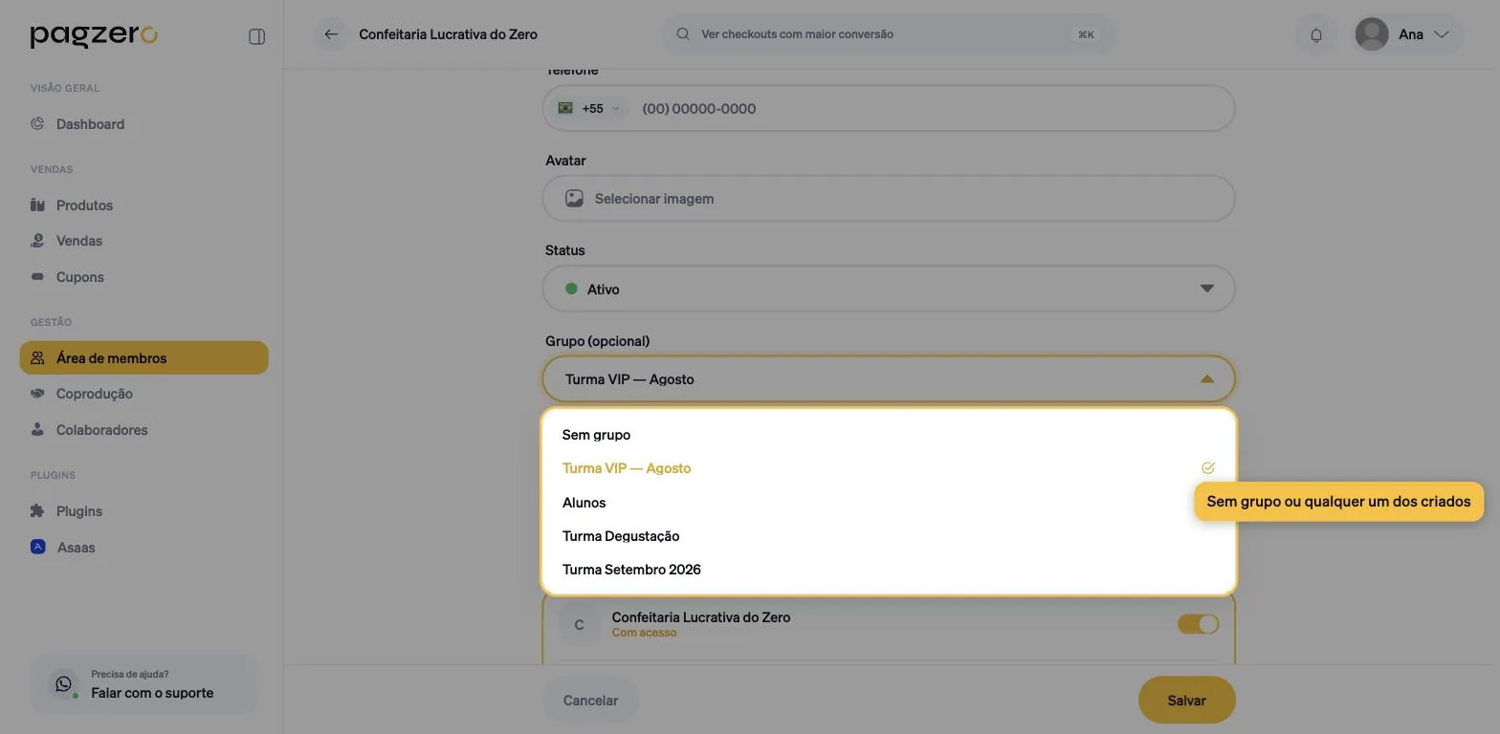Click the Grupo (opcional) label
The width and height of the screenshot is (1500, 734).
coord(597,341)
